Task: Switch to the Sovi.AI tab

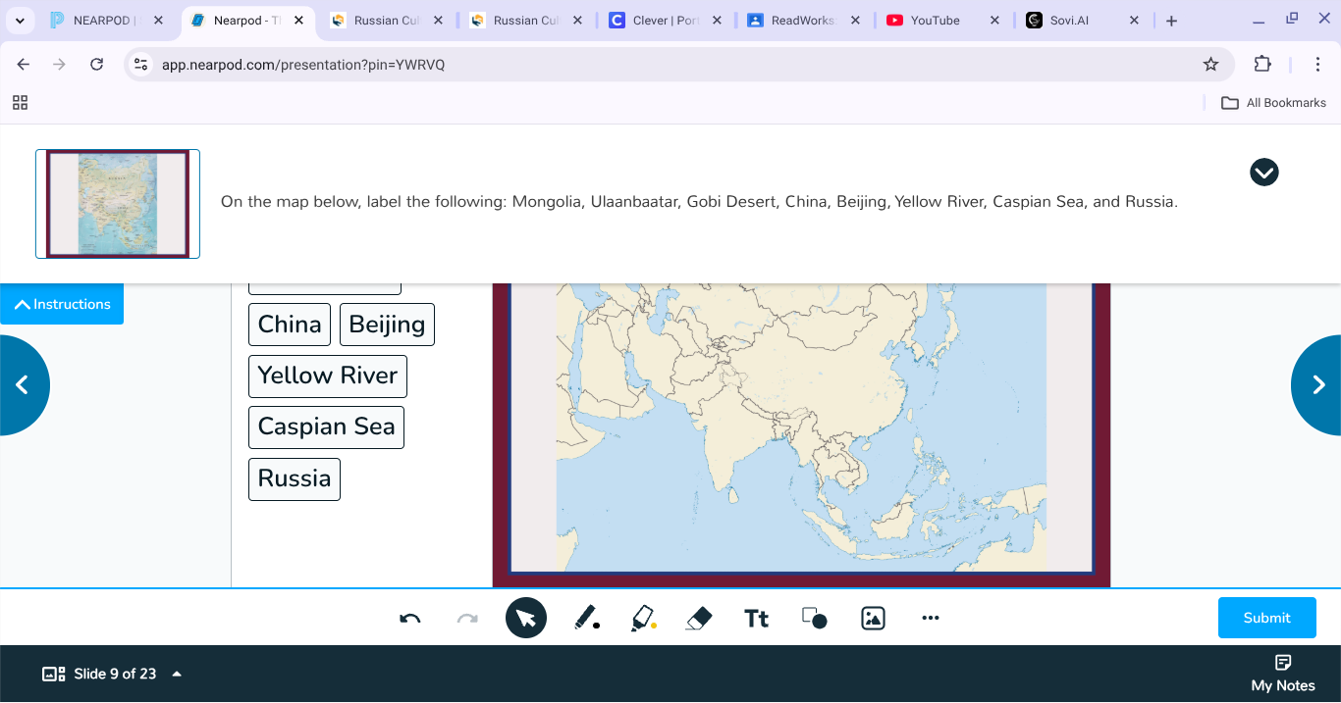Action: tap(1070, 20)
